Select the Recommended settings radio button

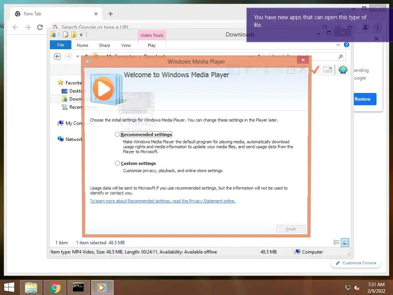click(117, 134)
